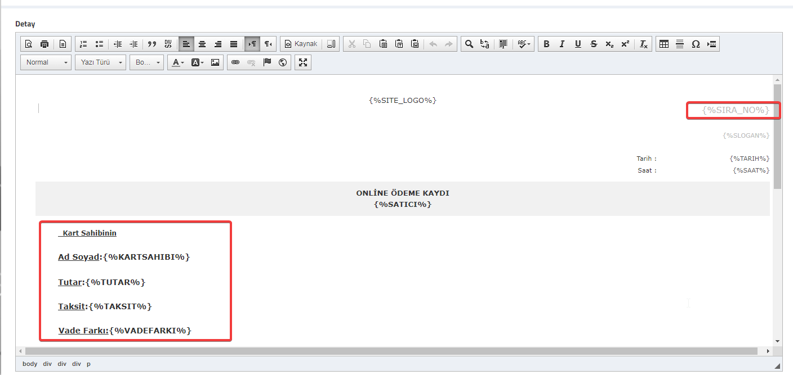Click Select All icon
This screenshot has height=375, width=793.
point(503,44)
